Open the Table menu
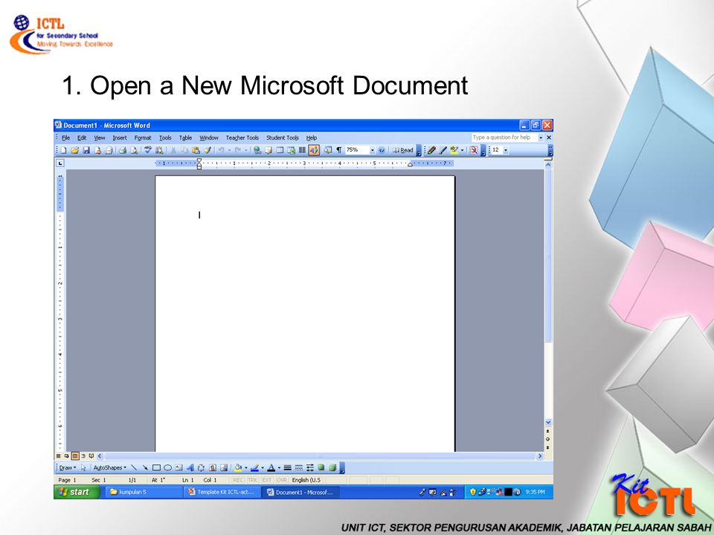Screen dimensions: 714x535 point(185,138)
